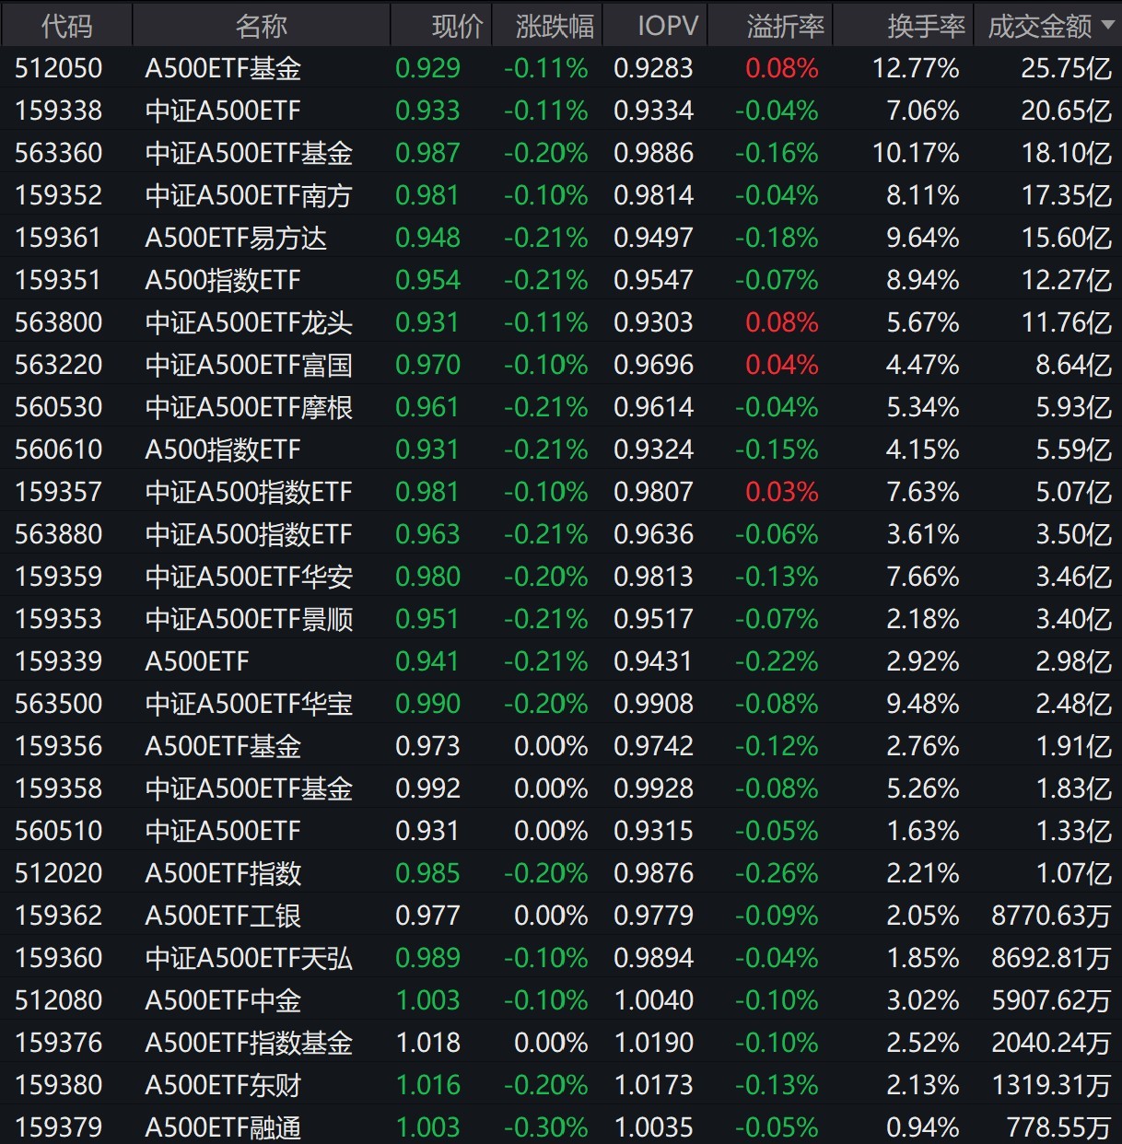
Task: Select A500ETF工银 fund
Action: tap(223, 916)
